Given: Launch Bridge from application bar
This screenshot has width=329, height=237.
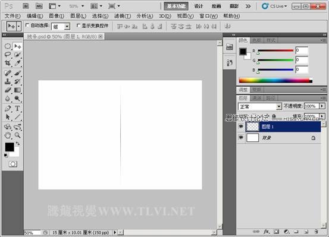Looking at the screenshot, I should point(26,7).
